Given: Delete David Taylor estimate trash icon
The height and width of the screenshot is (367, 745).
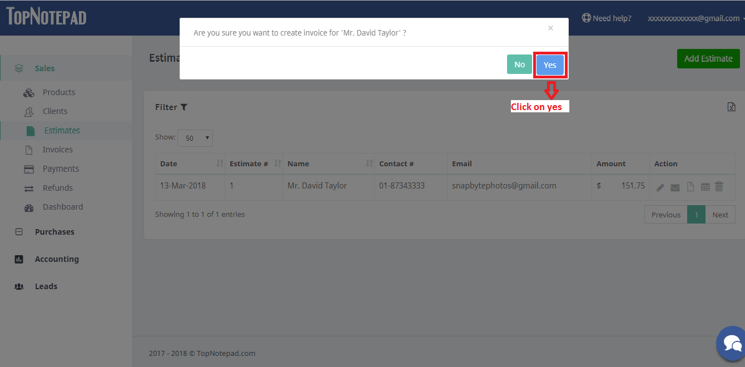Looking at the screenshot, I should 719,186.
